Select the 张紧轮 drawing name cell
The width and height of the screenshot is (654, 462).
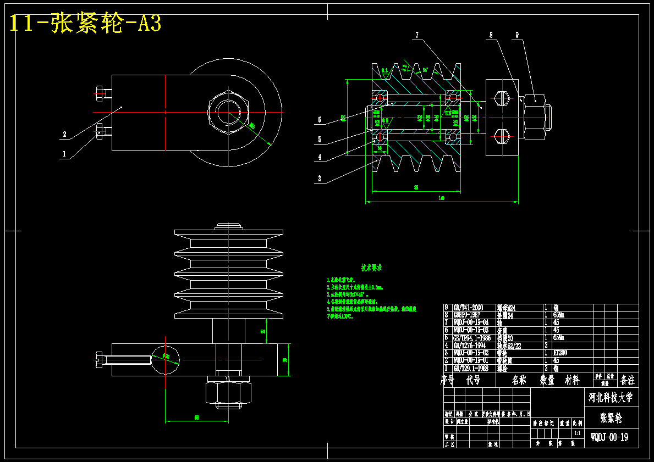[x=611, y=418]
